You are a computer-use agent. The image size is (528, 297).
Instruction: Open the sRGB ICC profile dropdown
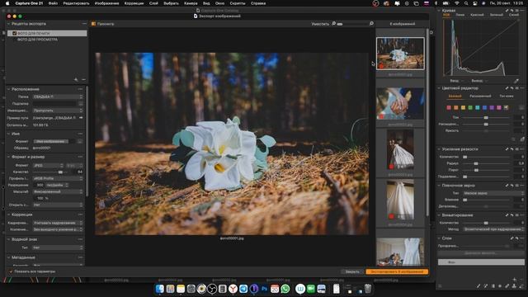pyautogui.click(x=58, y=178)
